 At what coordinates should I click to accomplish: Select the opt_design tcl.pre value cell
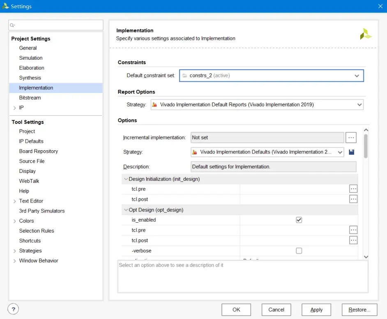[294, 230]
